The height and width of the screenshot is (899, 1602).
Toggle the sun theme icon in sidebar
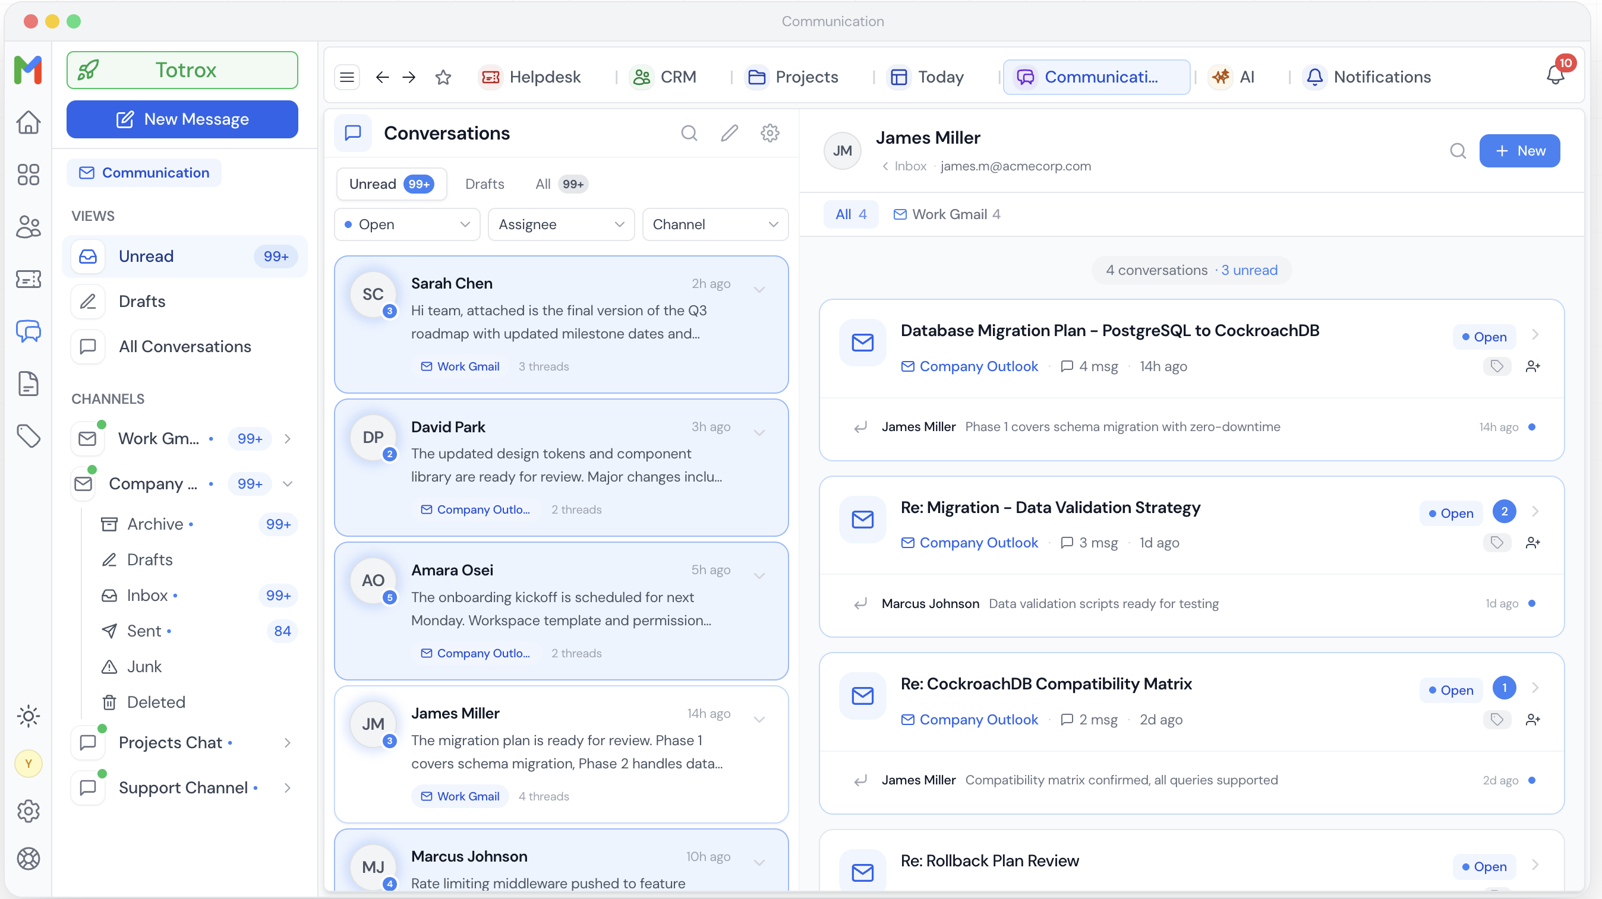click(x=28, y=716)
